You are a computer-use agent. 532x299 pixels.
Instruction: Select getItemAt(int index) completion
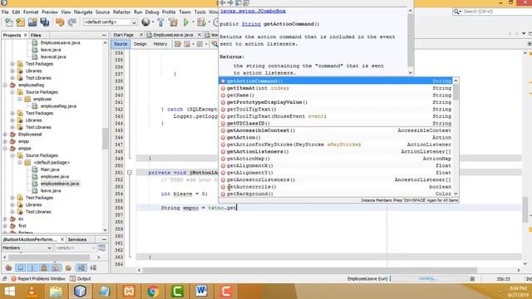click(336, 88)
